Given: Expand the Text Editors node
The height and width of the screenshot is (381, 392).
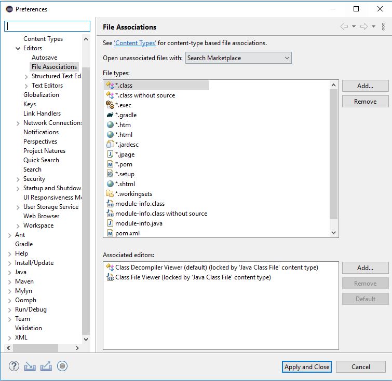Looking at the screenshot, I should (x=26, y=86).
